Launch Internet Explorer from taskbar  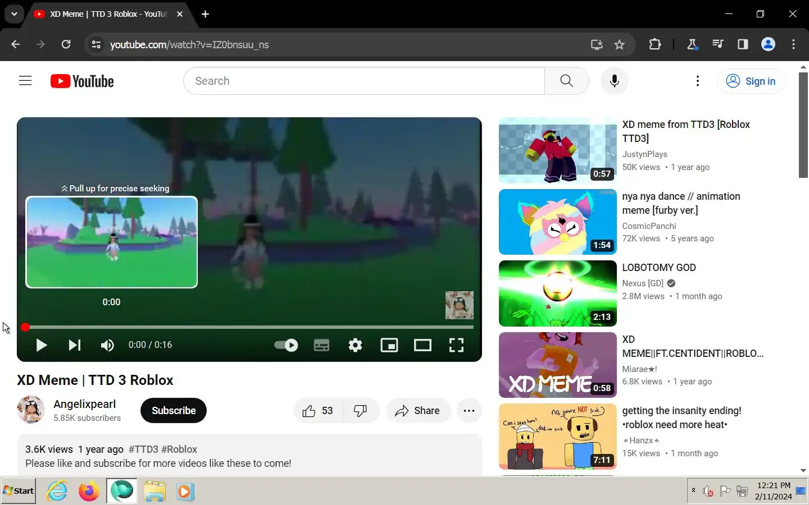point(57,492)
